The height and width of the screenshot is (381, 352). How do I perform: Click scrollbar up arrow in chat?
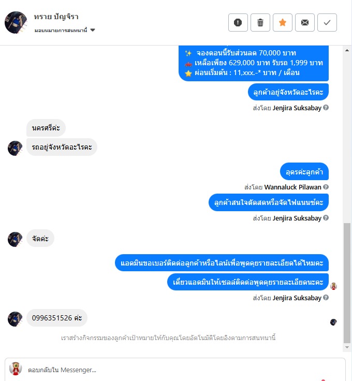pos(347,50)
